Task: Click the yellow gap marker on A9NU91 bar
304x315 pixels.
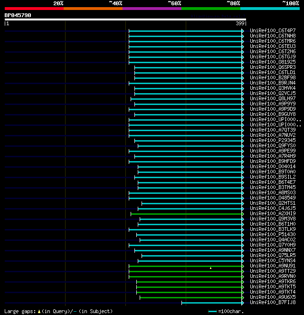Action: (x=210, y=268)
